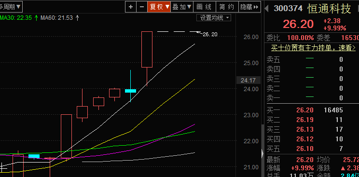Click the panel splitter handle beside chart
This screenshot has width=359, height=177.
pos(262,153)
